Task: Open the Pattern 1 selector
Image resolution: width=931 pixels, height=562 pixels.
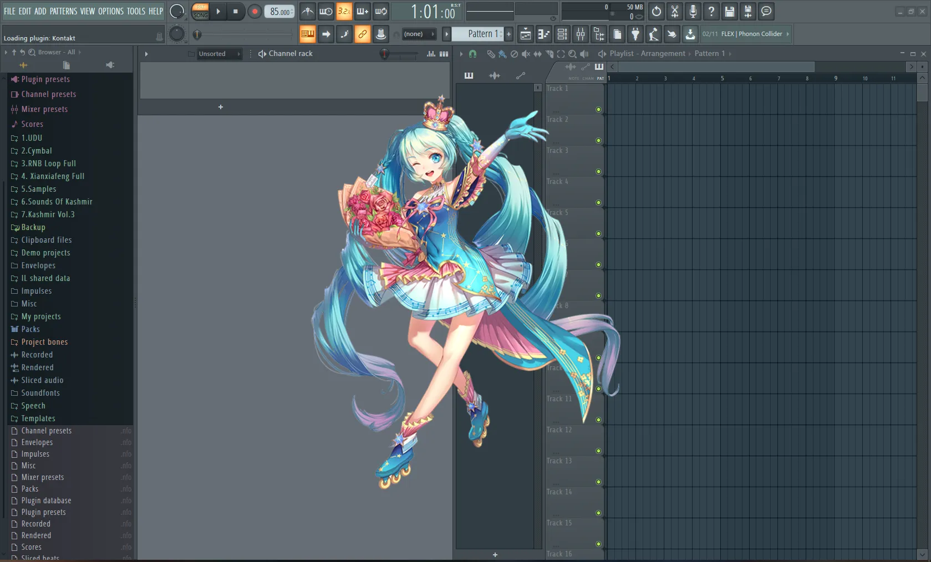Action: click(x=477, y=34)
